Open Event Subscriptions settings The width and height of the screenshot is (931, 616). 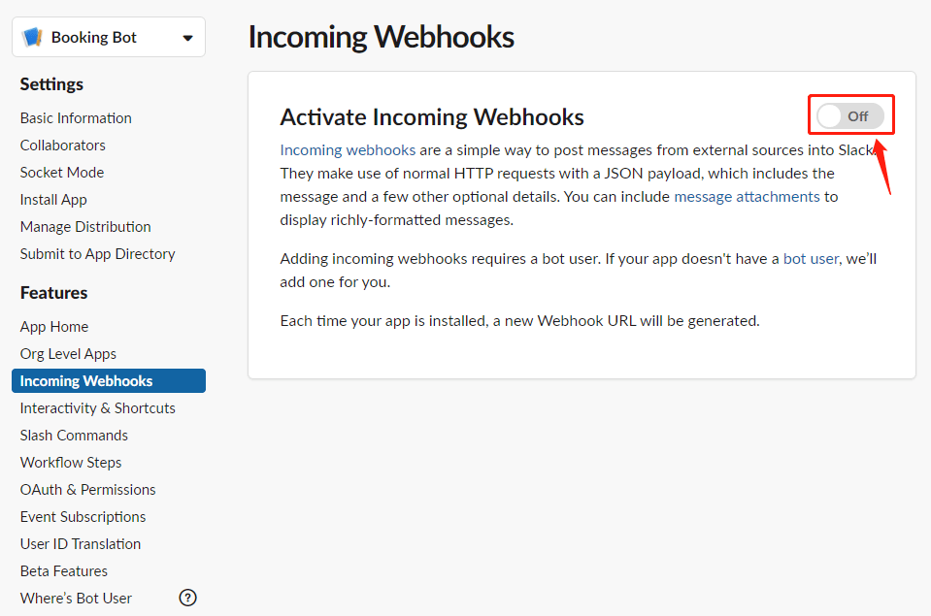[x=83, y=517]
